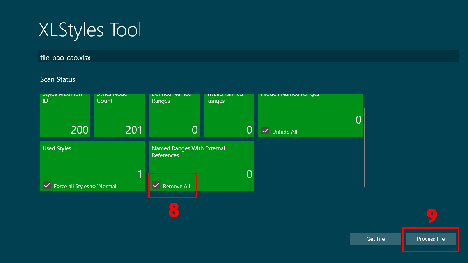Image resolution: width=468 pixels, height=263 pixels.
Task: Click the checkmark icon in Force all Styles
Action: click(x=47, y=186)
